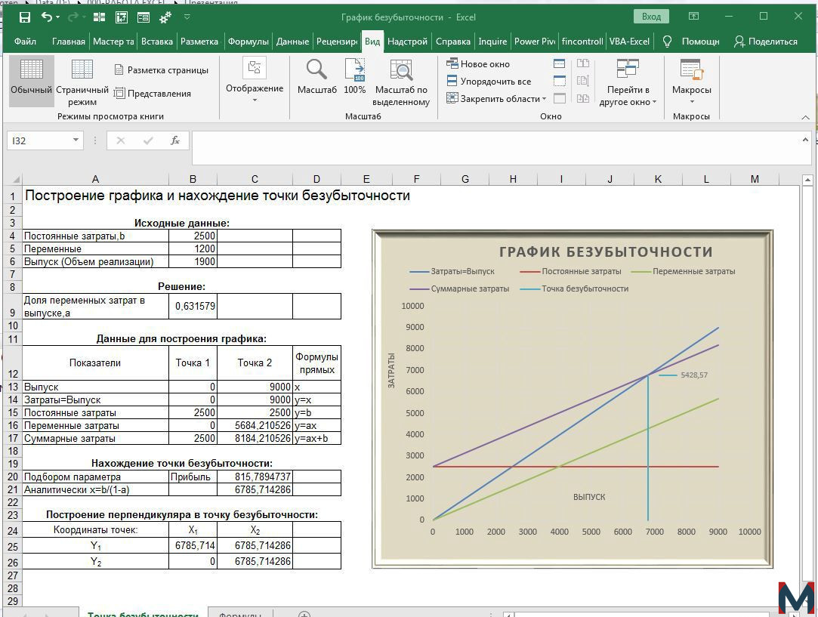Open Customize Quick Access Toolbar dropdown

[187, 17]
